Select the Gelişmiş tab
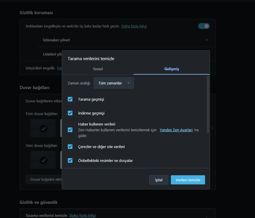Viewport: 255px width, 218px height. [x=172, y=69]
